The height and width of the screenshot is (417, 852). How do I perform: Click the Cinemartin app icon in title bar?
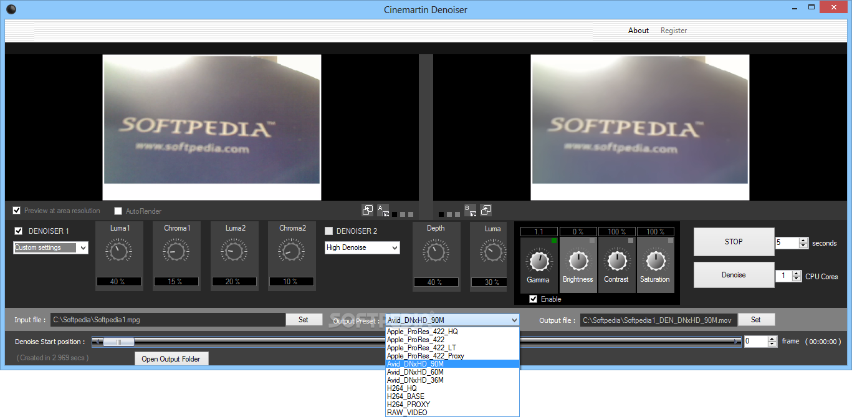coord(11,9)
